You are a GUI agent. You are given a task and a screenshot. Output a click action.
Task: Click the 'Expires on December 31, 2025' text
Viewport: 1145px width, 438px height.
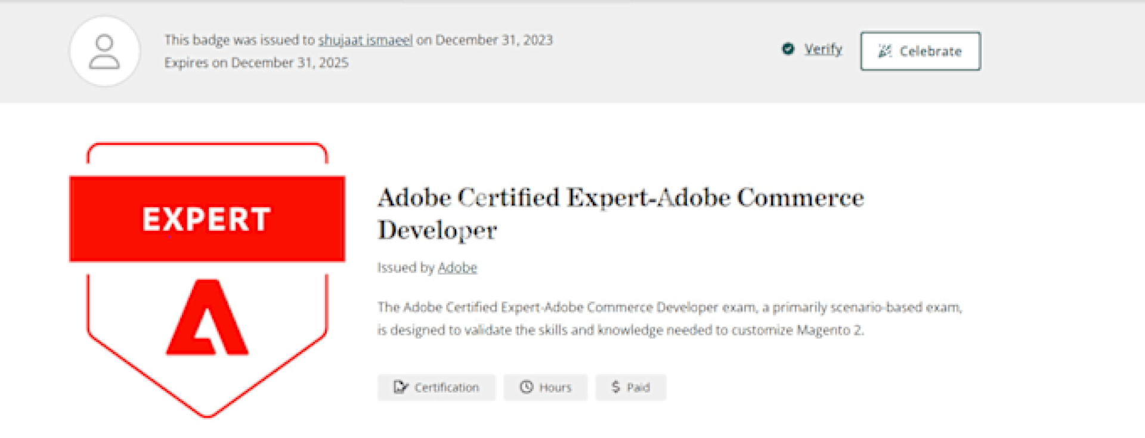[x=256, y=63]
